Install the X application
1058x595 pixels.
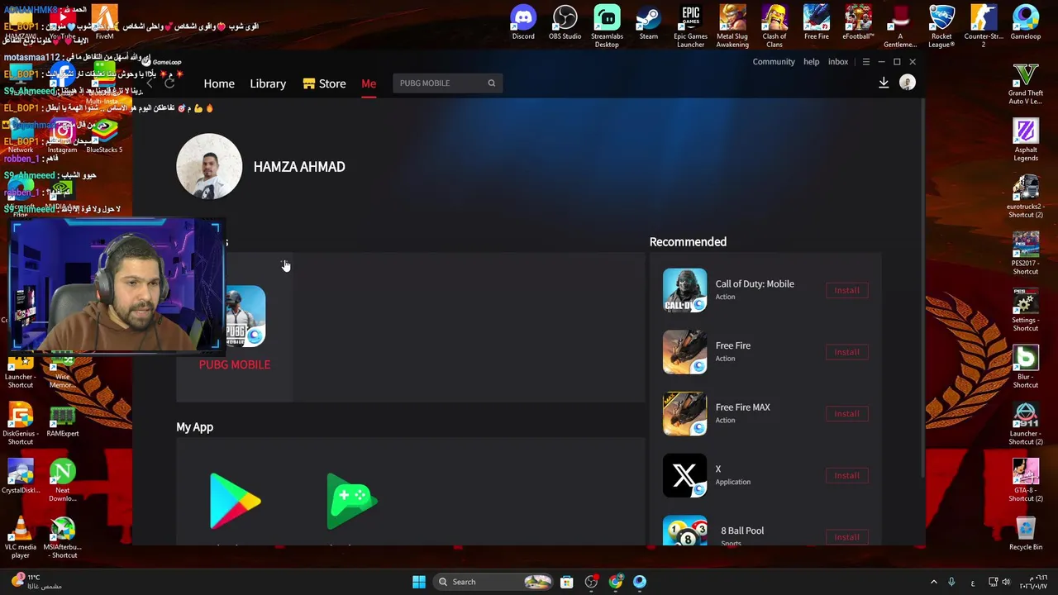tap(846, 475)
